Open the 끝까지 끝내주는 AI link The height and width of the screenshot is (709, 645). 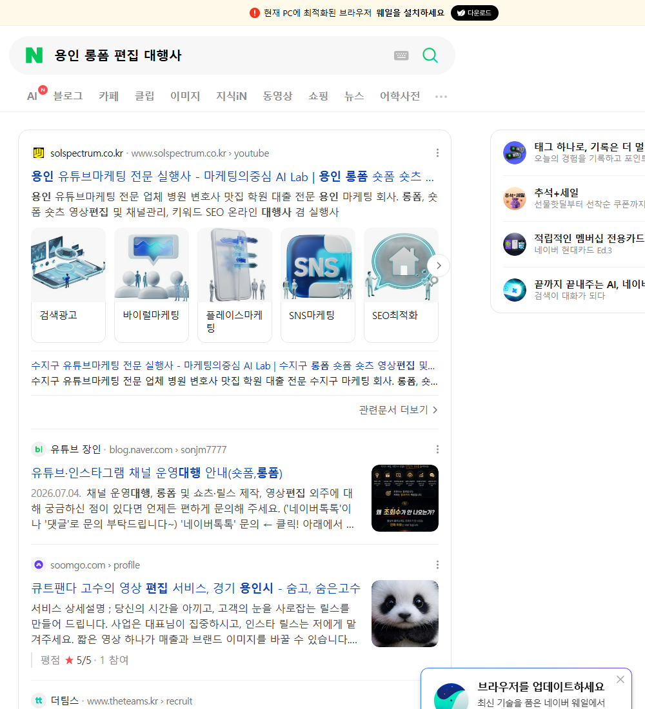590,284
